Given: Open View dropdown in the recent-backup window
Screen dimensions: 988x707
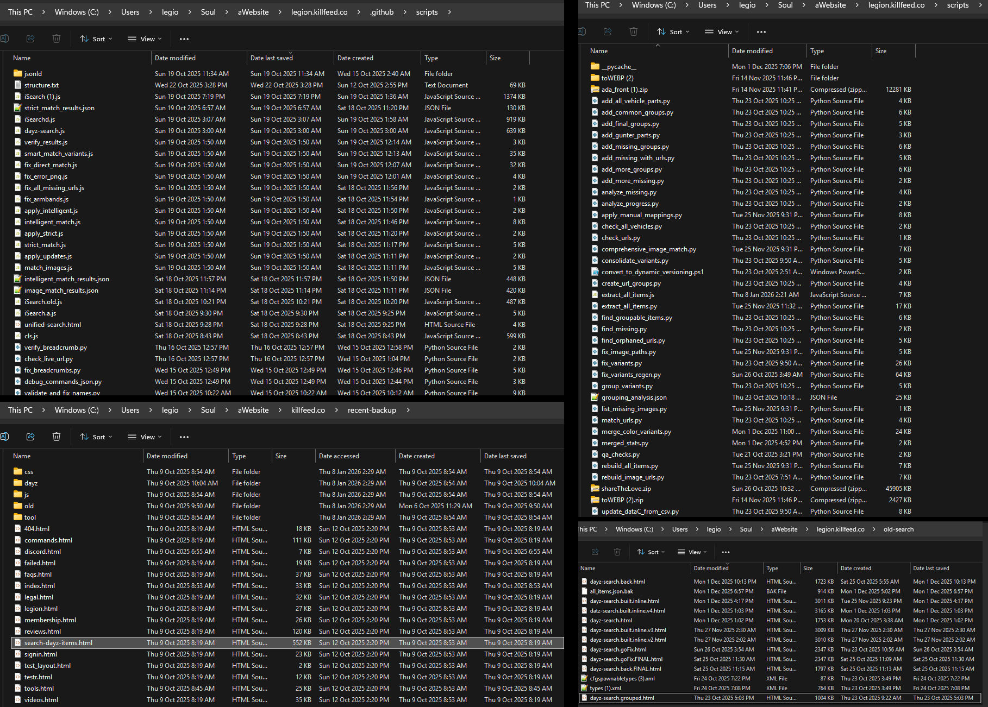Looking at the screenshot, I should 145,437.
